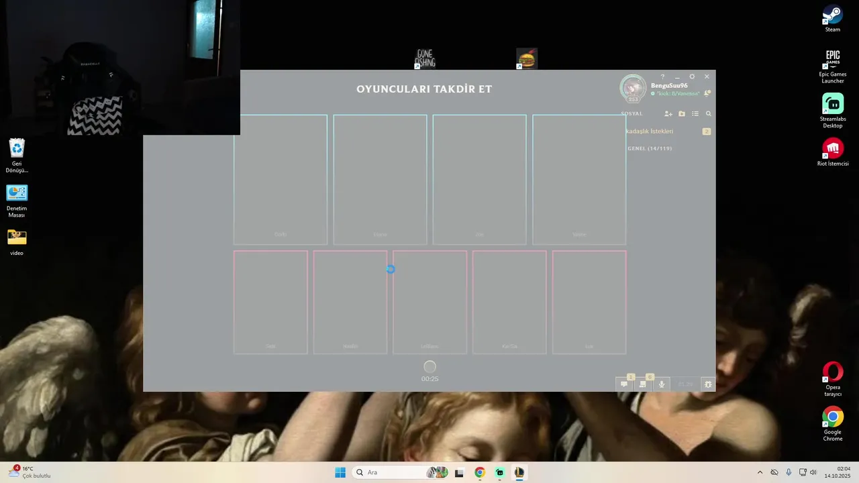Click the taskbar Ara search box

(x=400, y=472)
